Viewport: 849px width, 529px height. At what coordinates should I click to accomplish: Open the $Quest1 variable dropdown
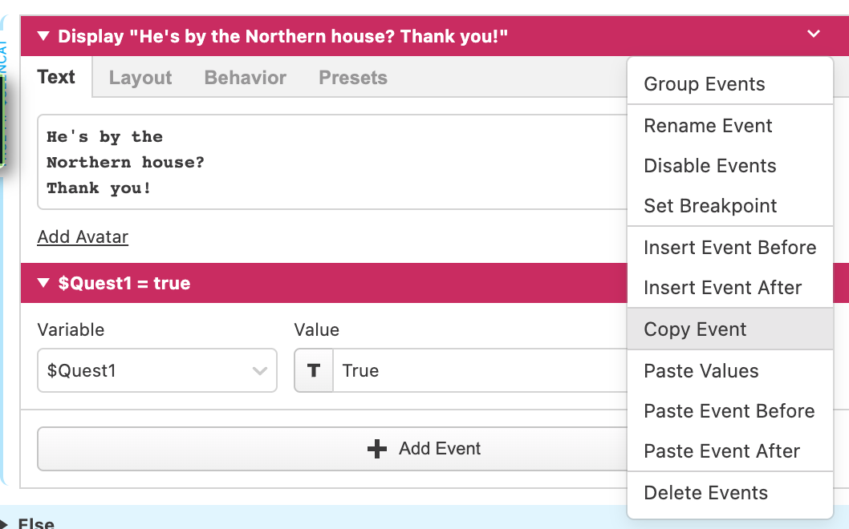coord(157,370)
